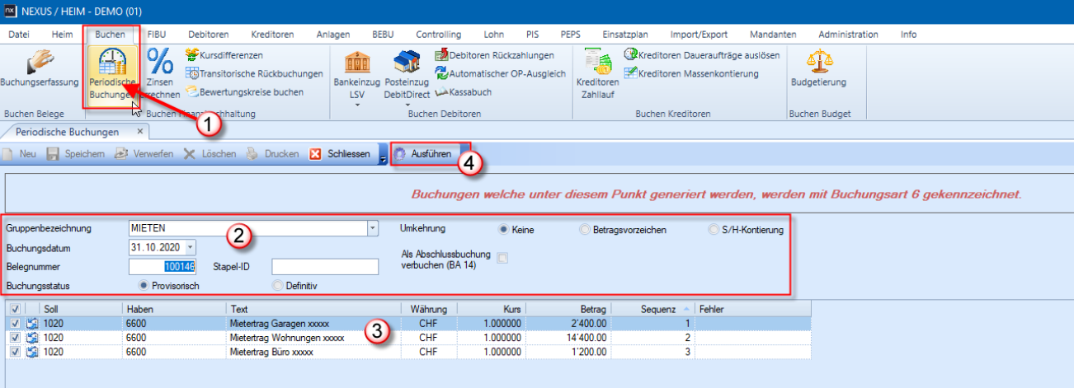Open the Buchungsdatum date picker
Viewport: 1074px width, 388px height.
(x=191, y=247)
